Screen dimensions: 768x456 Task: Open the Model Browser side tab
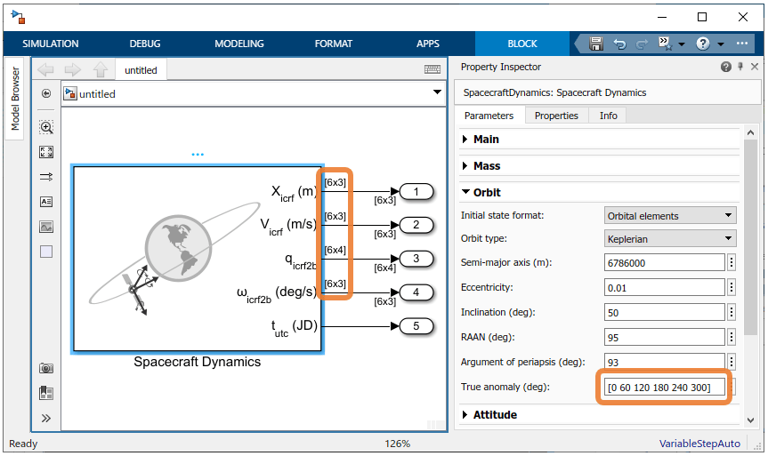[x=15, y=99]
